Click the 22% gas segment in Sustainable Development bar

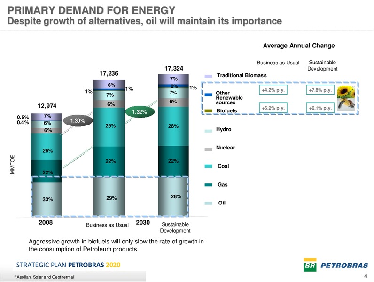point(173,161)
